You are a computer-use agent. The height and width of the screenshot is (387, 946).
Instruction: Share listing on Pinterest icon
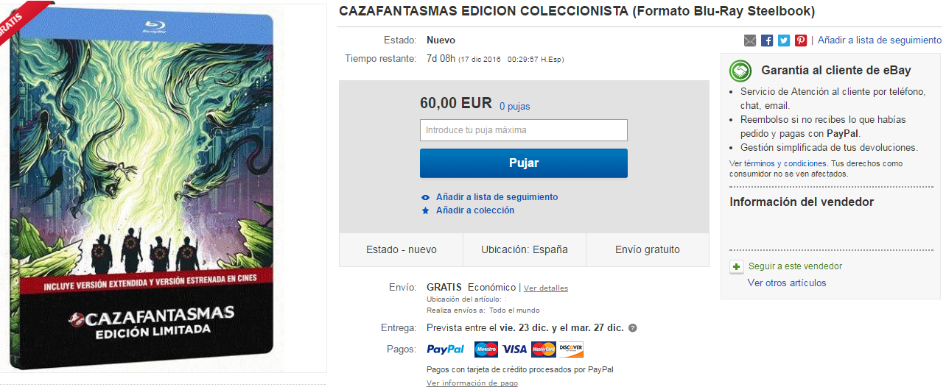(801, 40)
